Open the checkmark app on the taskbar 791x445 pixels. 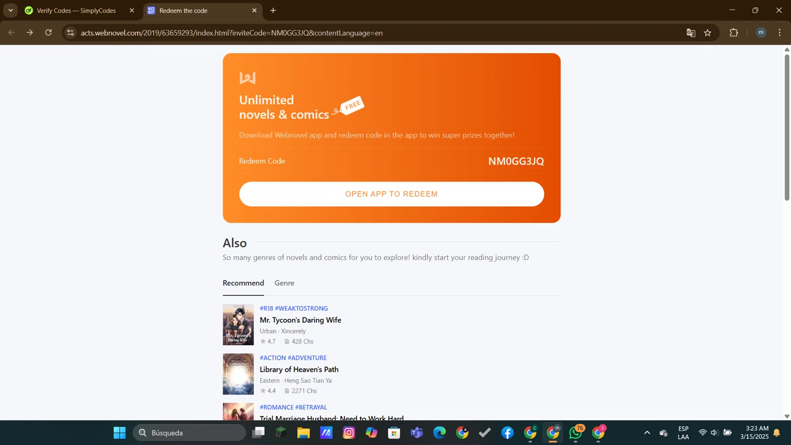(x=485, y=433)
